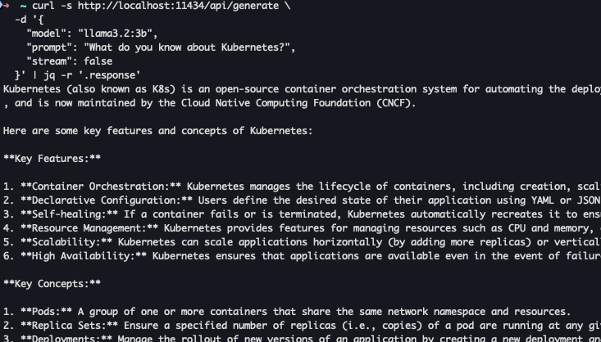Viewport: 601px width, 342px height.
Task: Click the "stream": false line
Action: (x=70, y=61)
